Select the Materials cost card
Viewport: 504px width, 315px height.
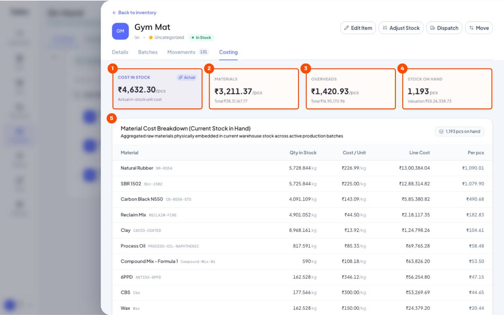254,89
